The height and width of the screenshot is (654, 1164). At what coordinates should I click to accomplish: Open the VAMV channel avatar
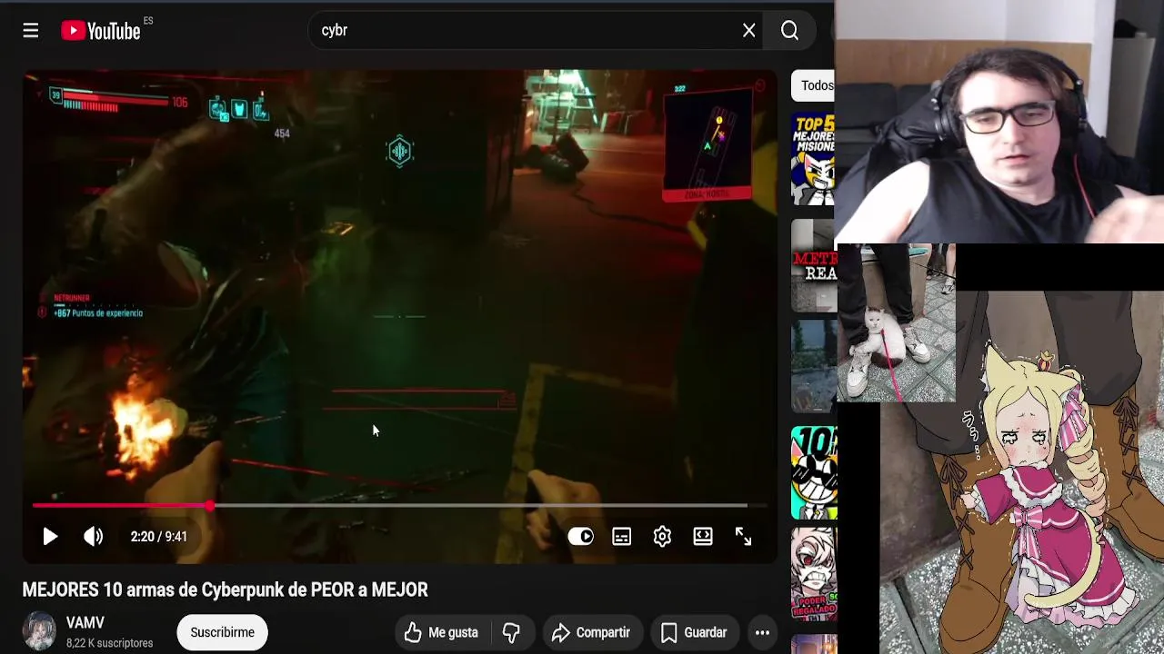click(39, 632)
